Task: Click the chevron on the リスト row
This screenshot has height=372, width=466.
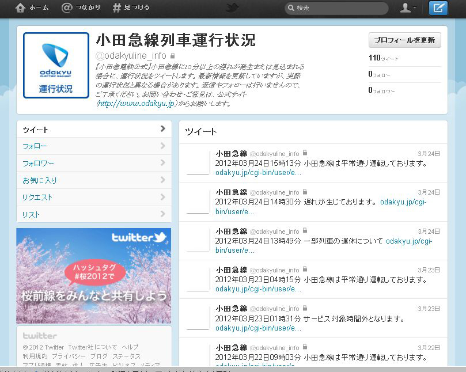Action: [x=162, y=214]
